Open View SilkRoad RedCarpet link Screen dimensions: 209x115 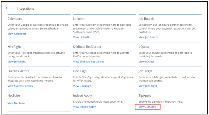pyautogui.click(x=88, y=62)
